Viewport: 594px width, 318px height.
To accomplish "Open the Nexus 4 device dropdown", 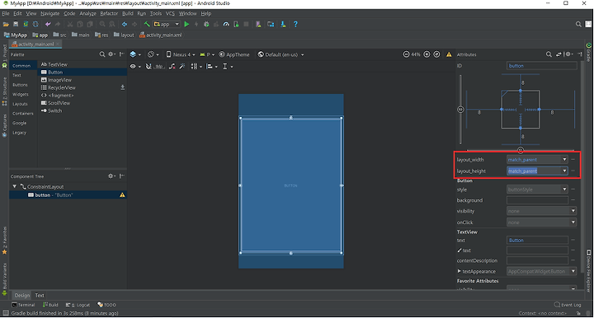I will tap(181, 54).
